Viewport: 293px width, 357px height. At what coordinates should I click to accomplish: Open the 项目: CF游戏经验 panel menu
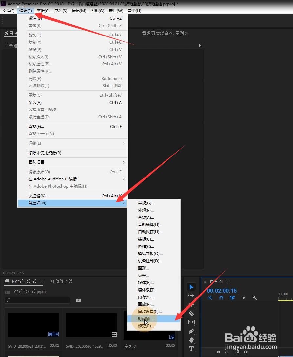42,282
